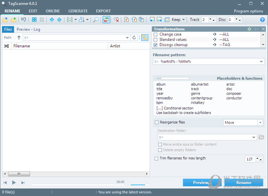This screenshot has width=268, height=196.
Task: Open the Move action dropdown
Action: coord(260,122)
